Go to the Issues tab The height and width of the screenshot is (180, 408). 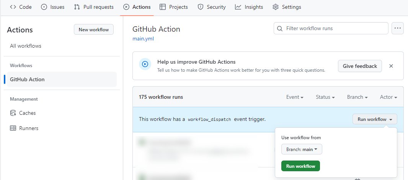coord(53,7)
